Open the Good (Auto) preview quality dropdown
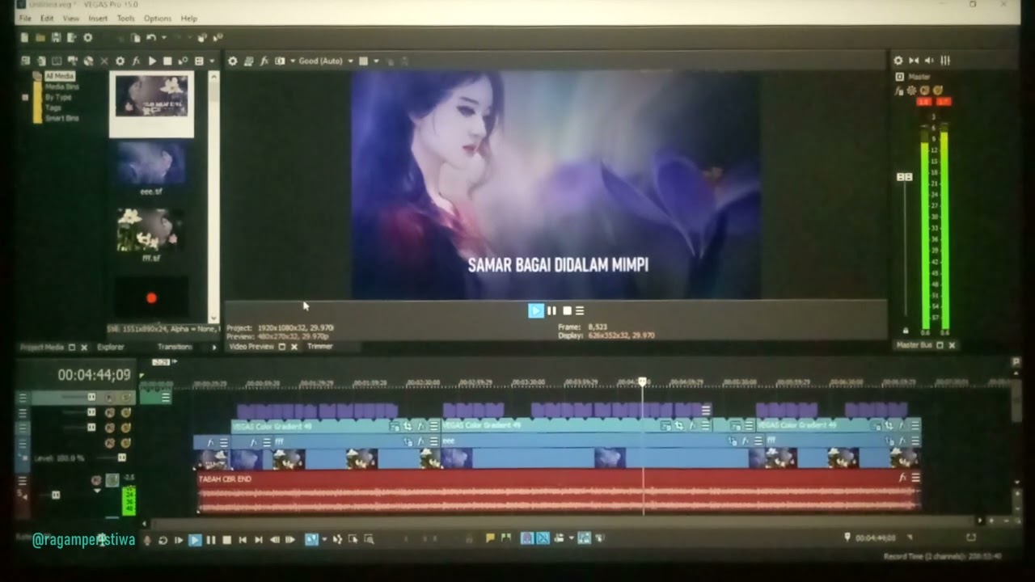The height and width of the screenshot is (582, 1035). 326,61
